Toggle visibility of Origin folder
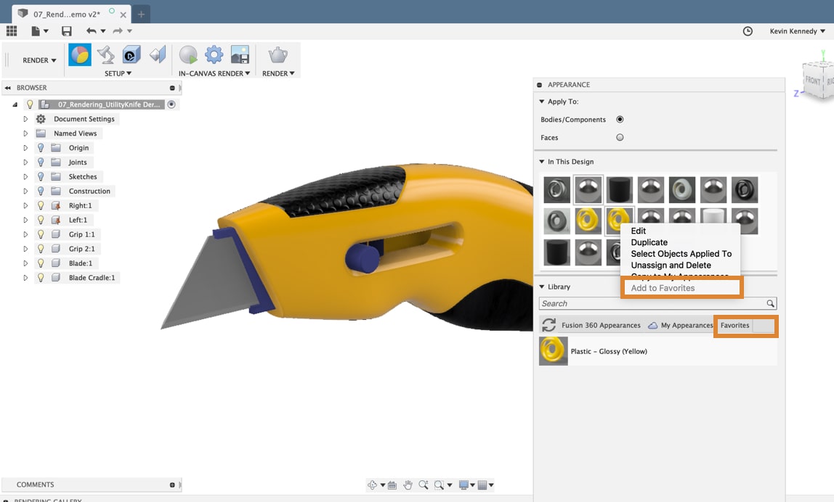Screen dimensions: 834x502 41,148
